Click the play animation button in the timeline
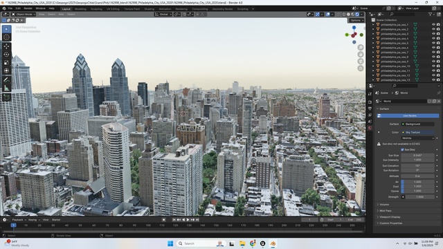443x249 pixels. [188, 220]
